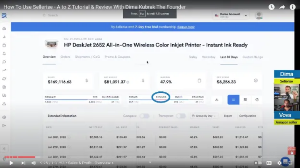
Task: Open the settings gear sidebar icon
Action: [x=4, y=117]
